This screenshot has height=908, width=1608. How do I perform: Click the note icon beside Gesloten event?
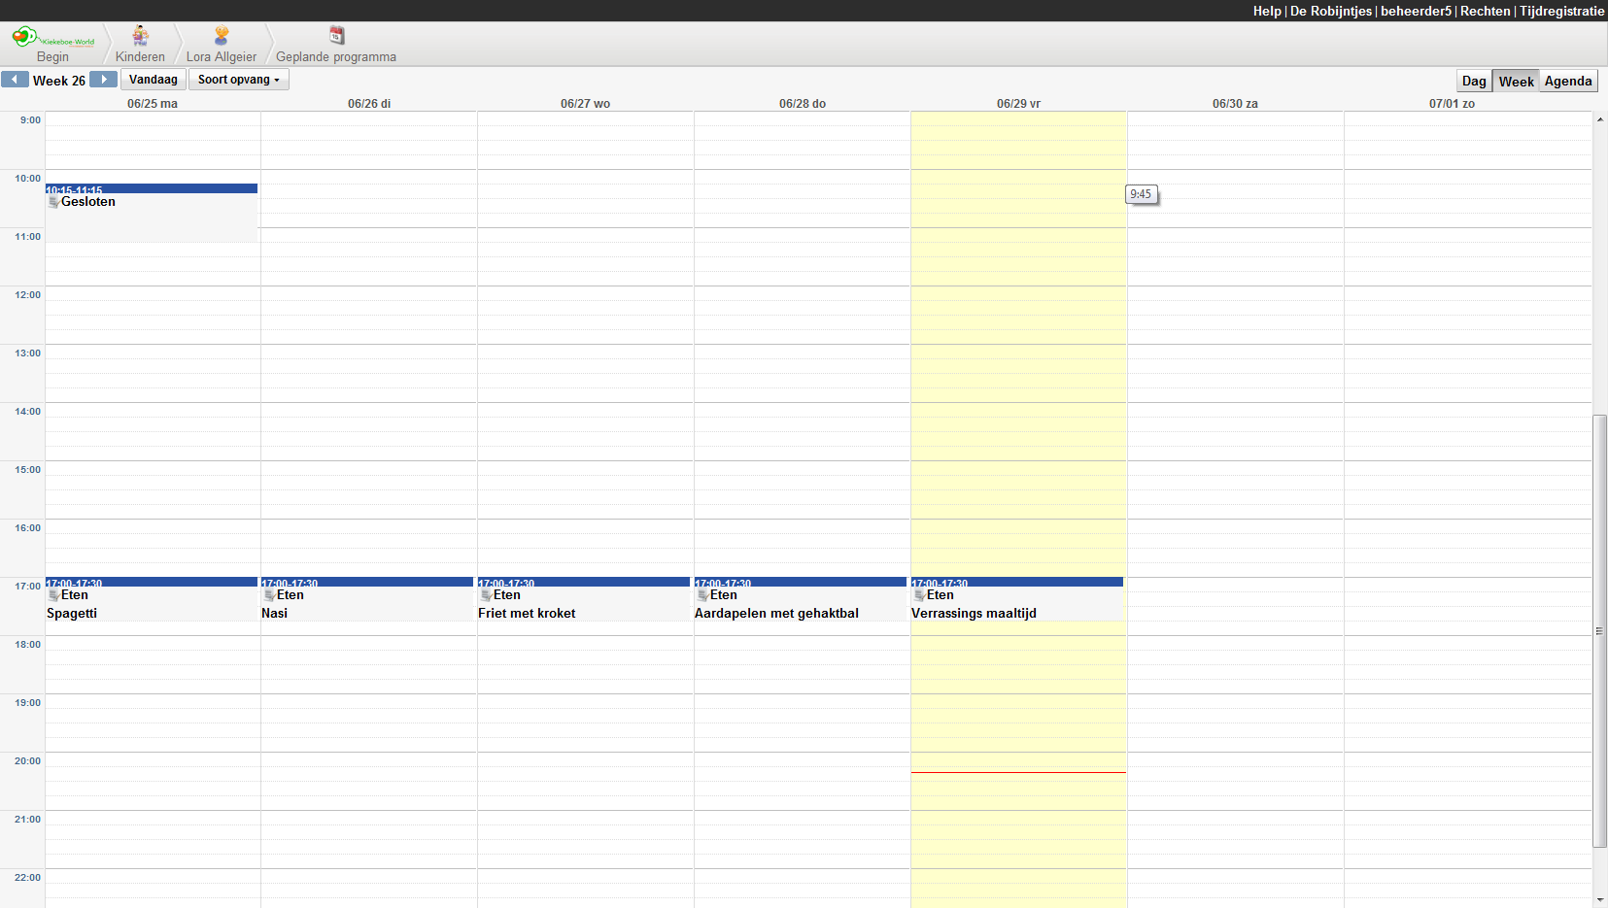[53, 202]
